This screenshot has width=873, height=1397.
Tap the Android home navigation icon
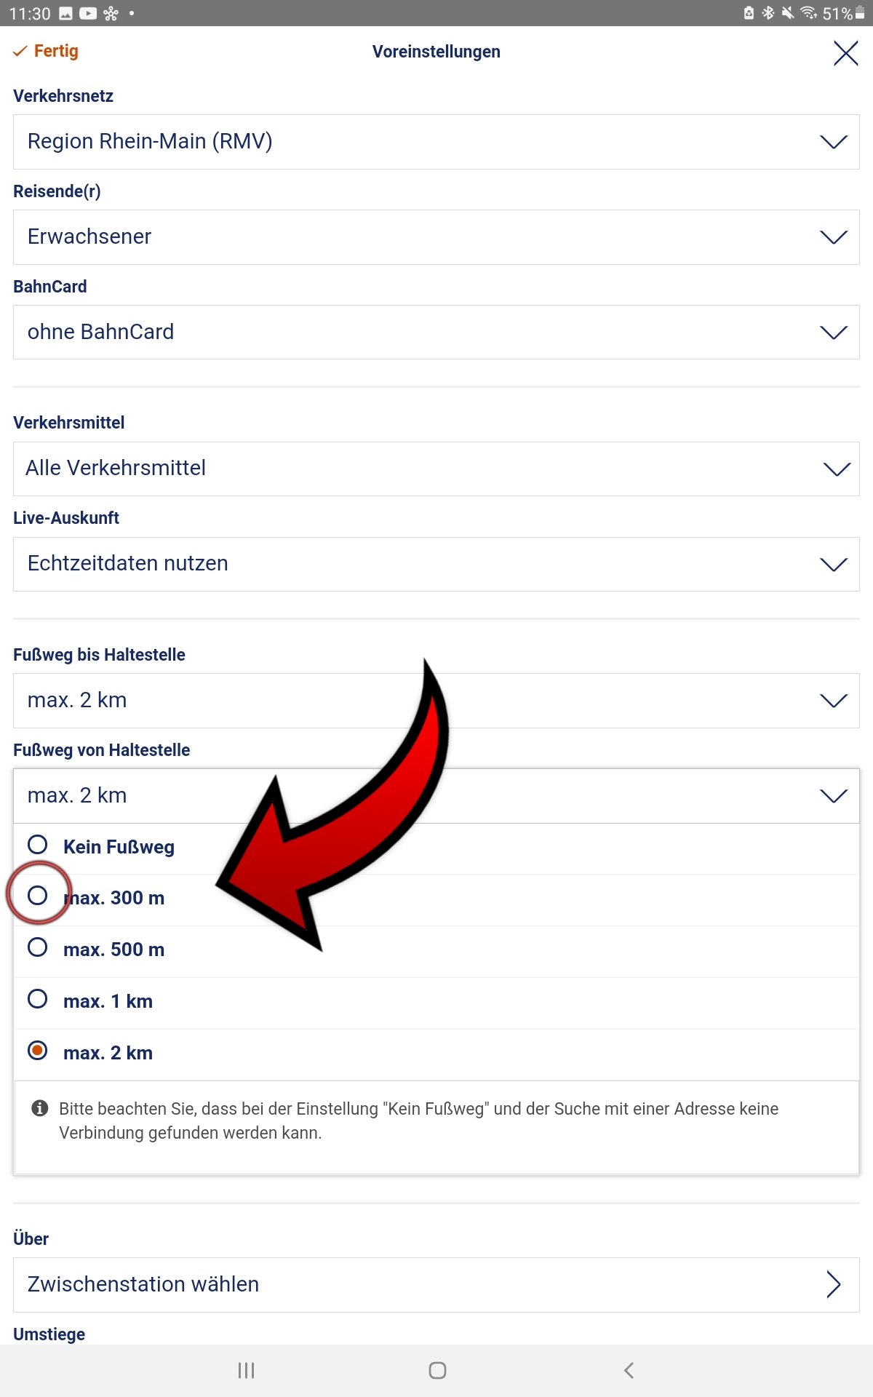(x=437, y=1370)
